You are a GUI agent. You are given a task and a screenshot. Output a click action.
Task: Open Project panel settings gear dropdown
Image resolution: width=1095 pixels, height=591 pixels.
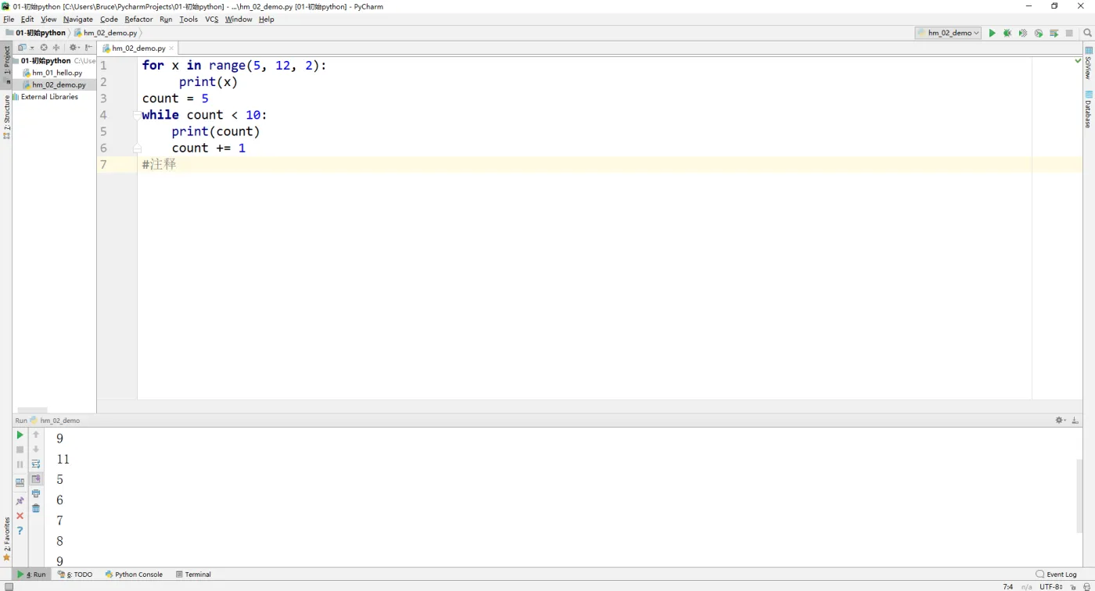click(74, 48)
